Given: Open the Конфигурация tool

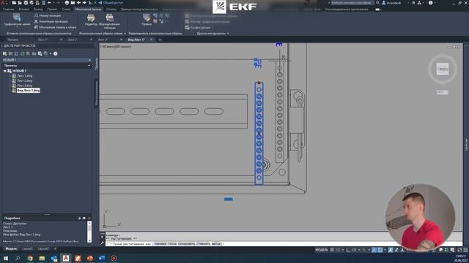Looking at the screenshot, I should [x=199, y=28].
